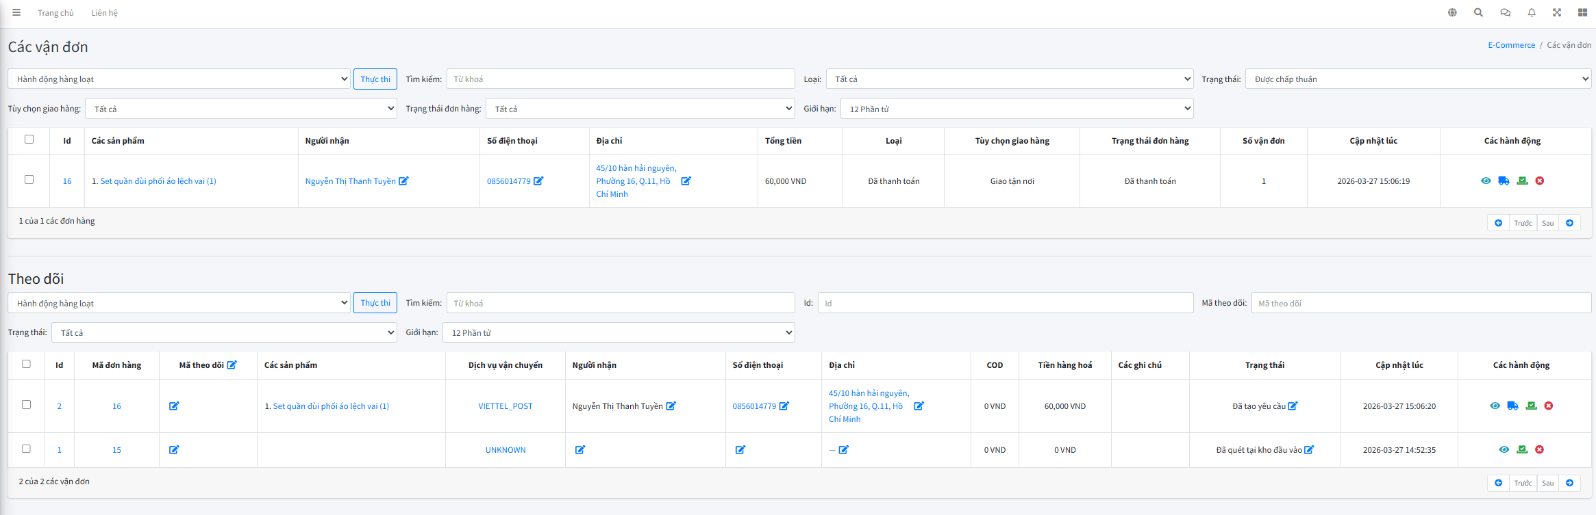
Task: Click the Mã theo dõi input field
Action: tap(1420, 304)
